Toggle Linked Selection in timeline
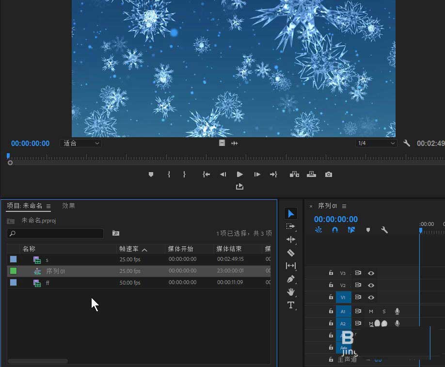 point(351,230)
